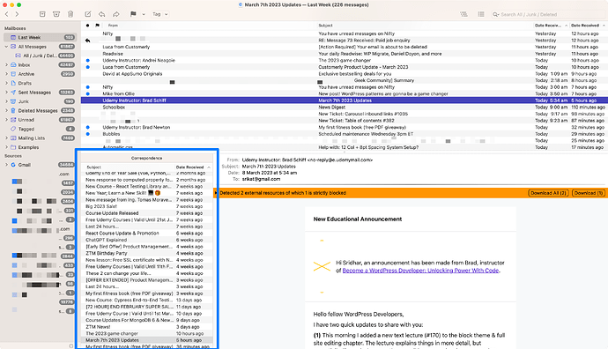
Task: Toggle unread dot on Mike from Ollie message
Action: pos(87,93)
